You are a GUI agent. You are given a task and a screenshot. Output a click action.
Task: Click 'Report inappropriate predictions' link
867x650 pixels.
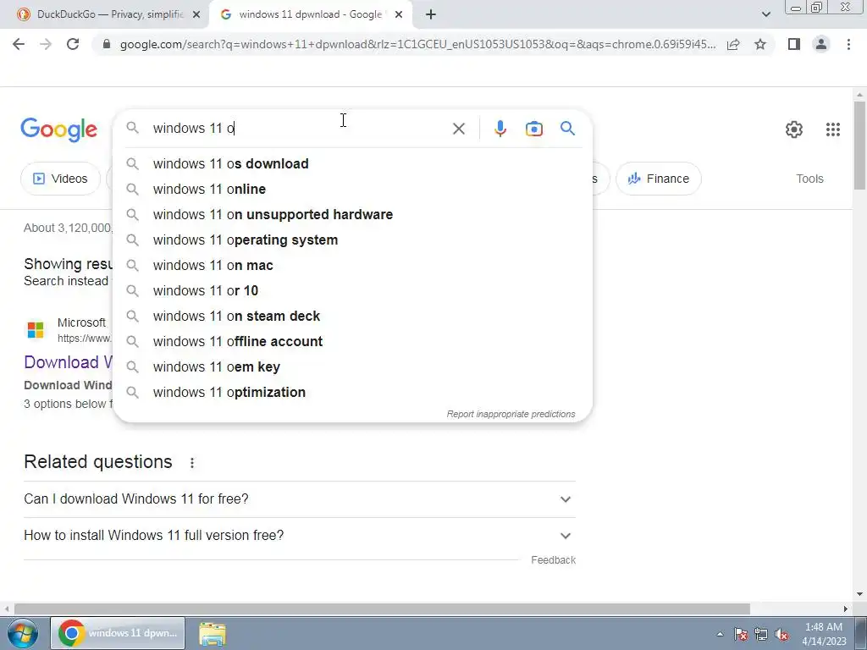point(511,414)
